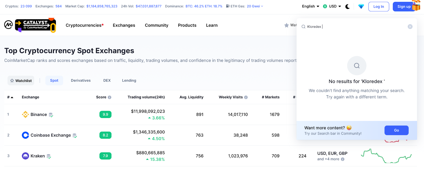
Task: Click Kraken 'and +4 more' fiat text
Action: tap(328, 159)
